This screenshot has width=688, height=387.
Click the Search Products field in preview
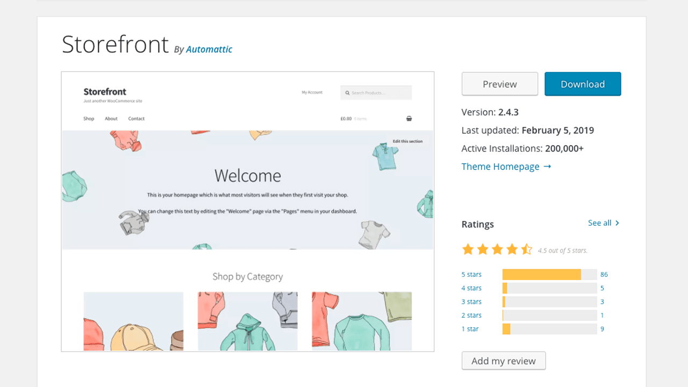coord(379,93)
